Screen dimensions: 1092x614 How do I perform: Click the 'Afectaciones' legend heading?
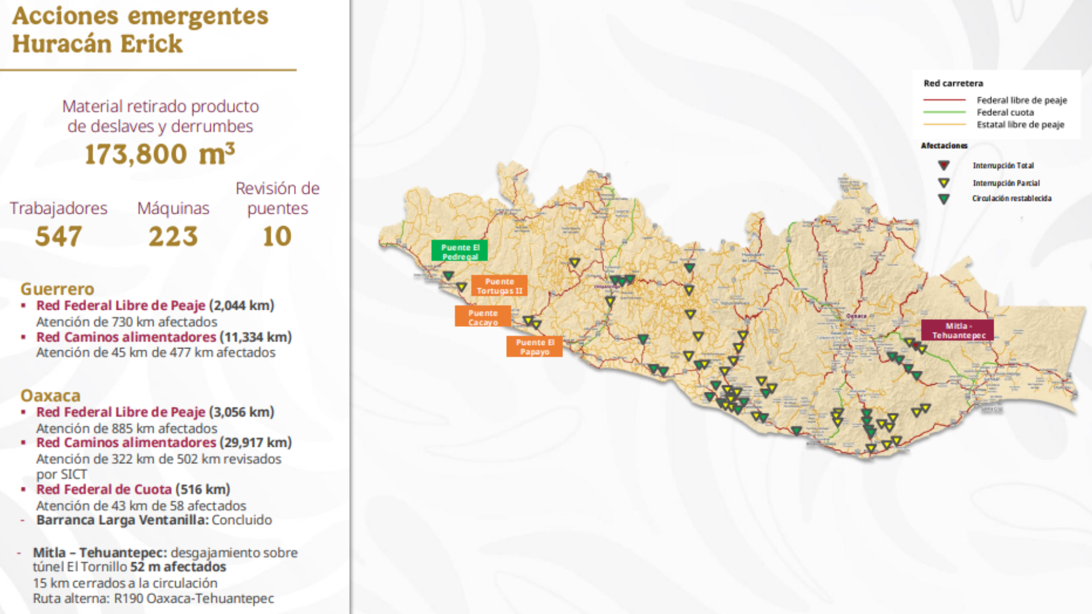(x=944, y=146)
